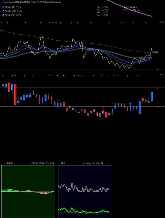Click ADX values '(14 day) 18, +26, -21'

coord(93,163)
